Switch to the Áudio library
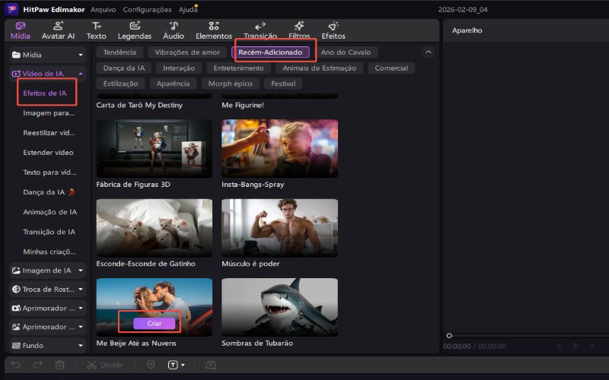 [x=174, y=30]
